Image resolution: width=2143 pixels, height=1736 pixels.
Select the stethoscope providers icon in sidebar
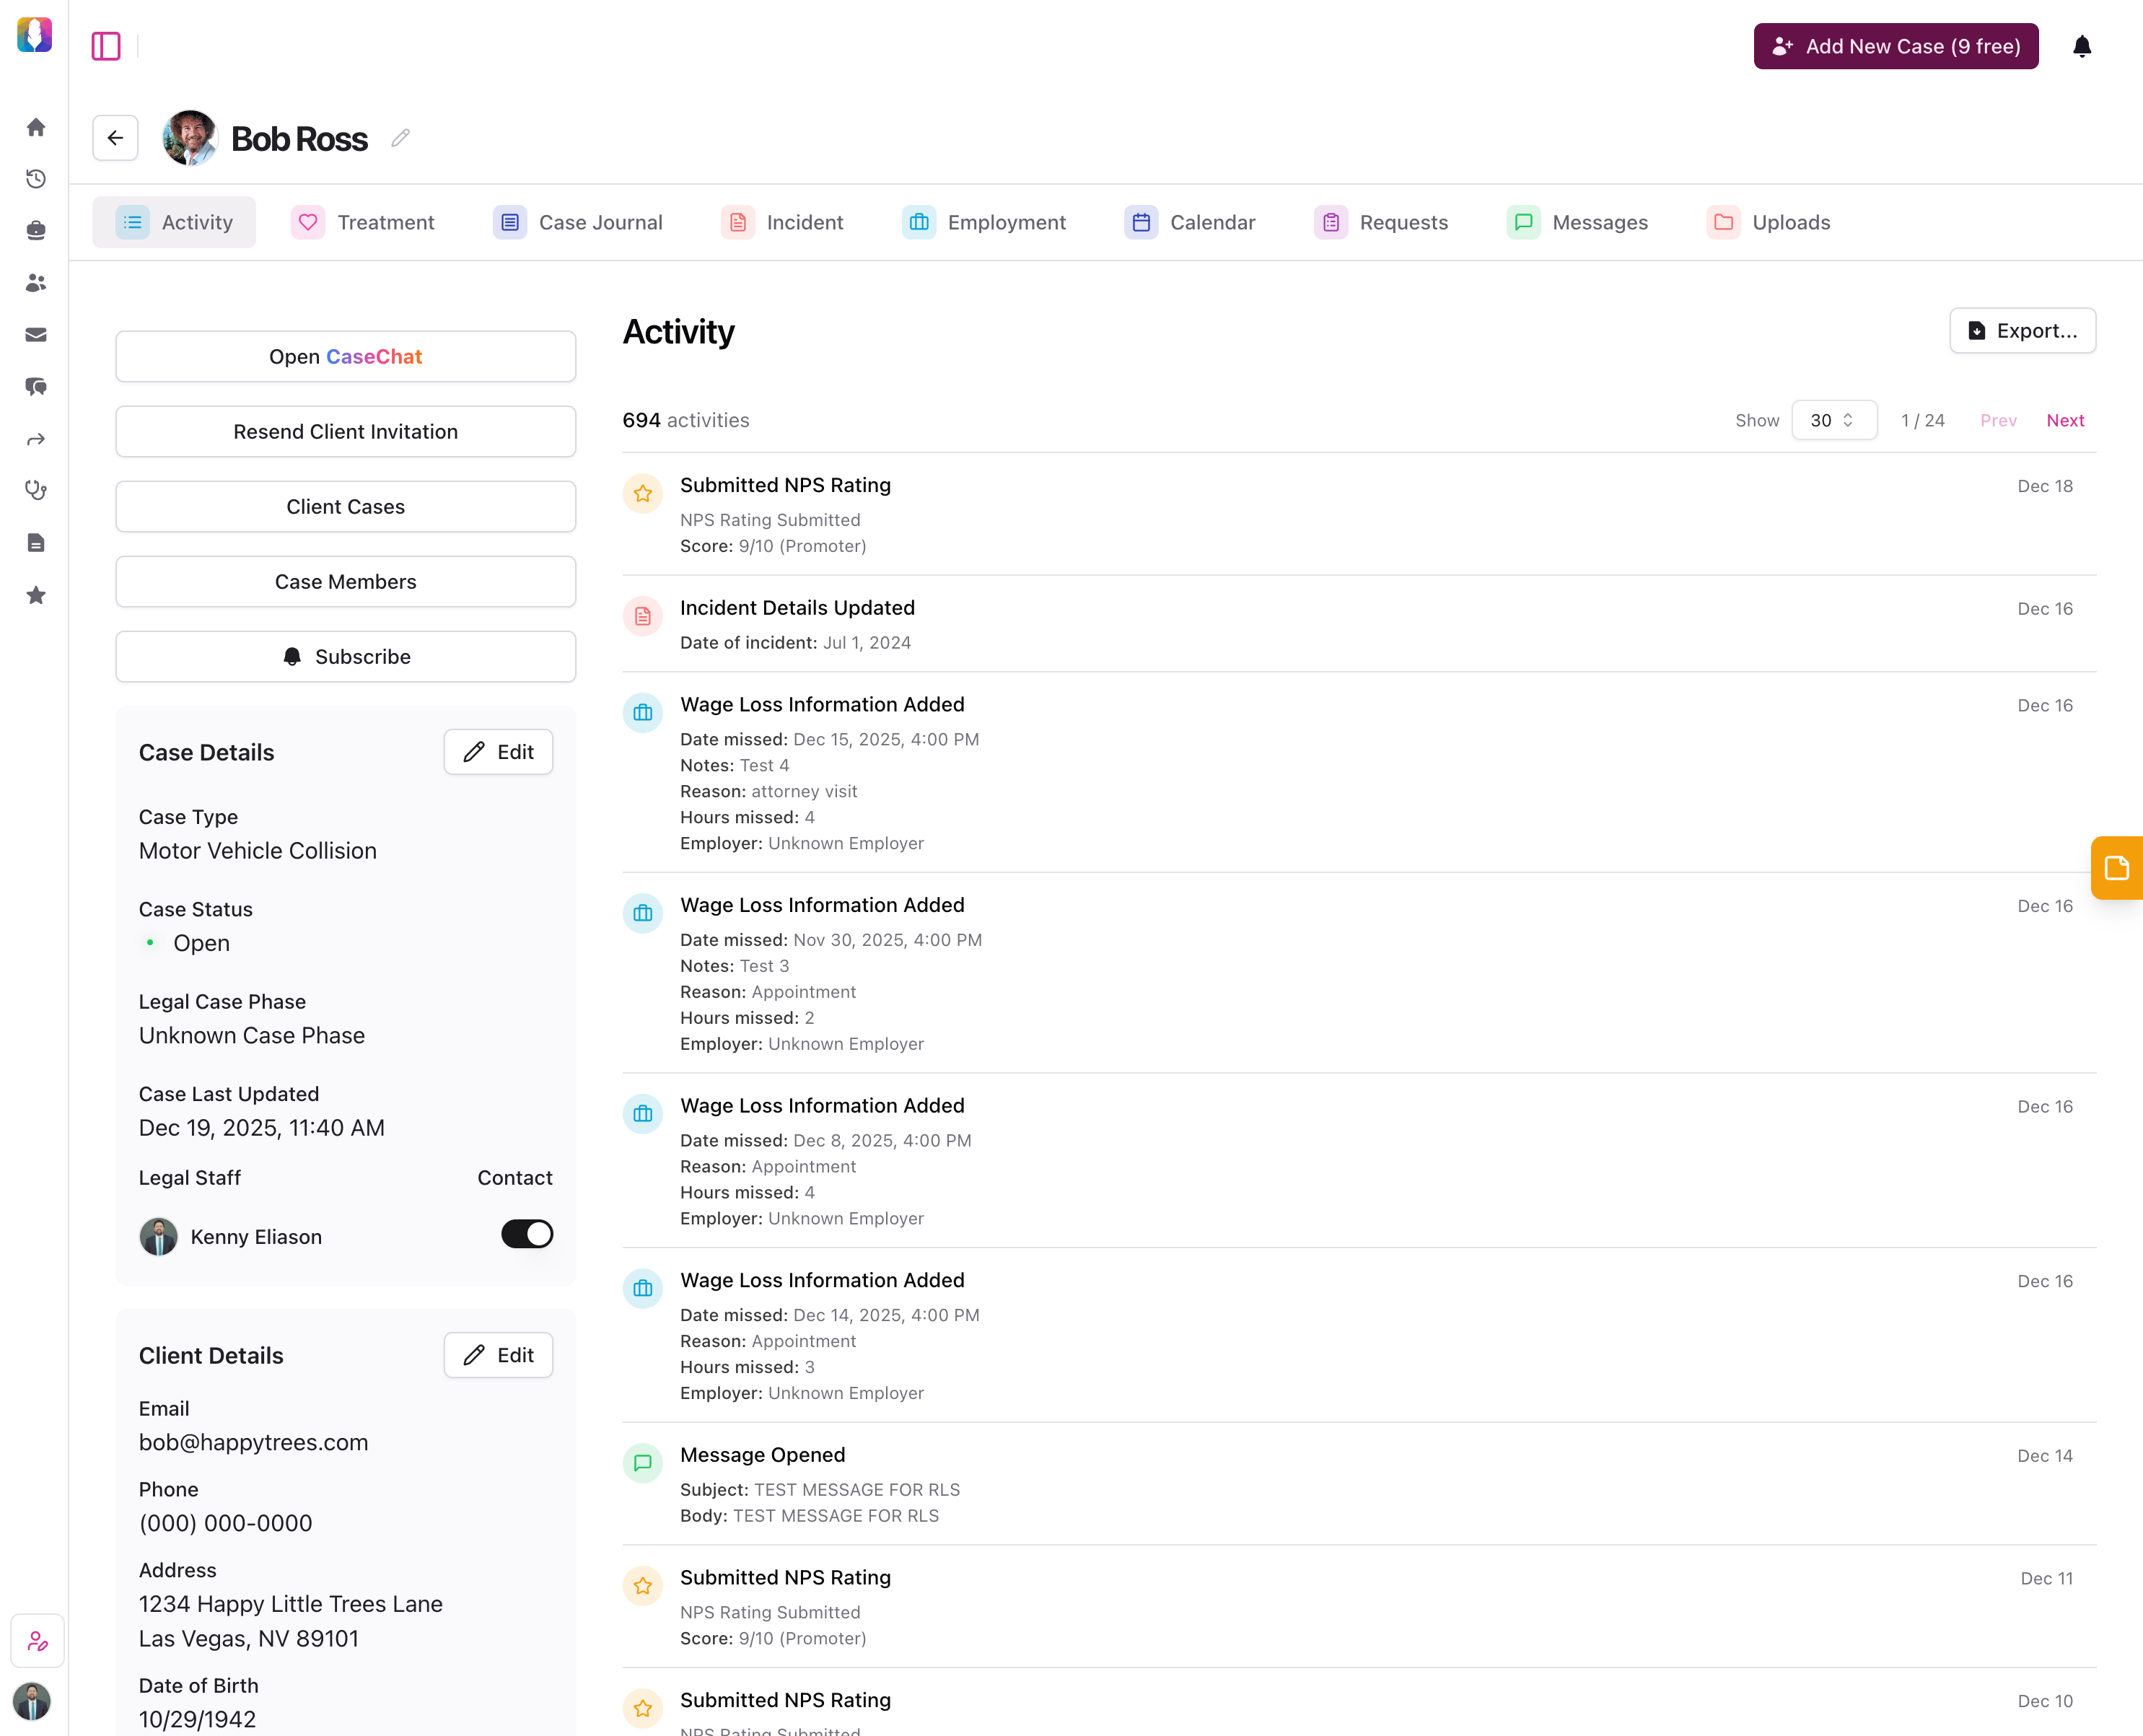click(36, 490)
